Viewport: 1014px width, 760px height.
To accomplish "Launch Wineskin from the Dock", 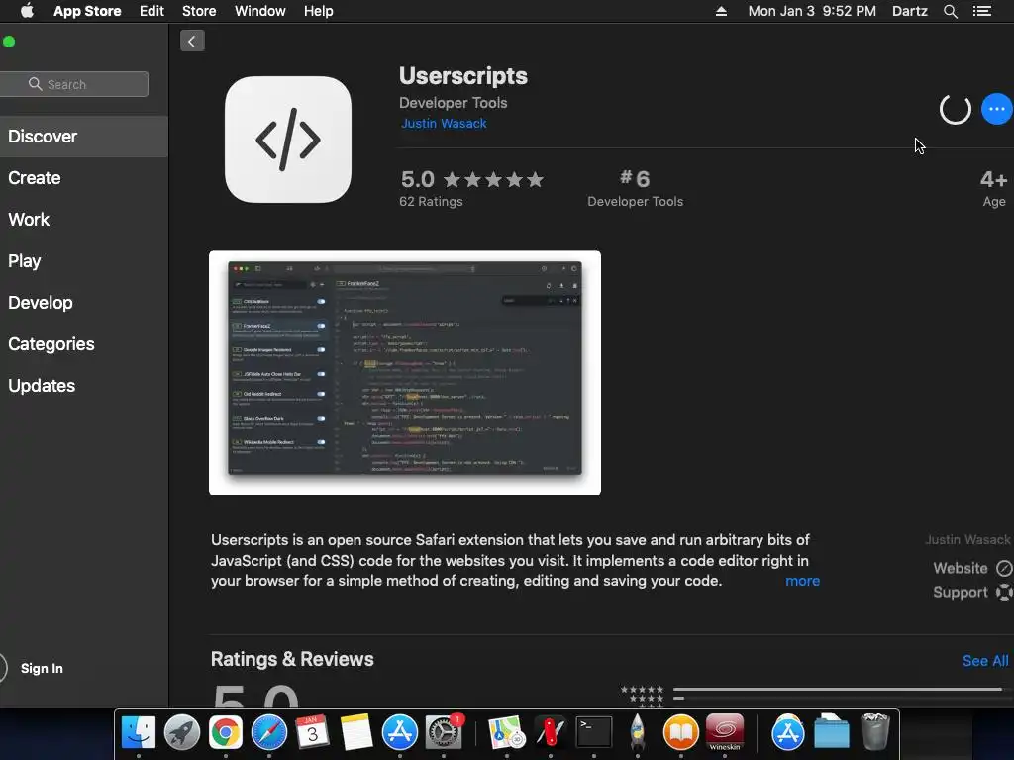I will click(725, 733).
